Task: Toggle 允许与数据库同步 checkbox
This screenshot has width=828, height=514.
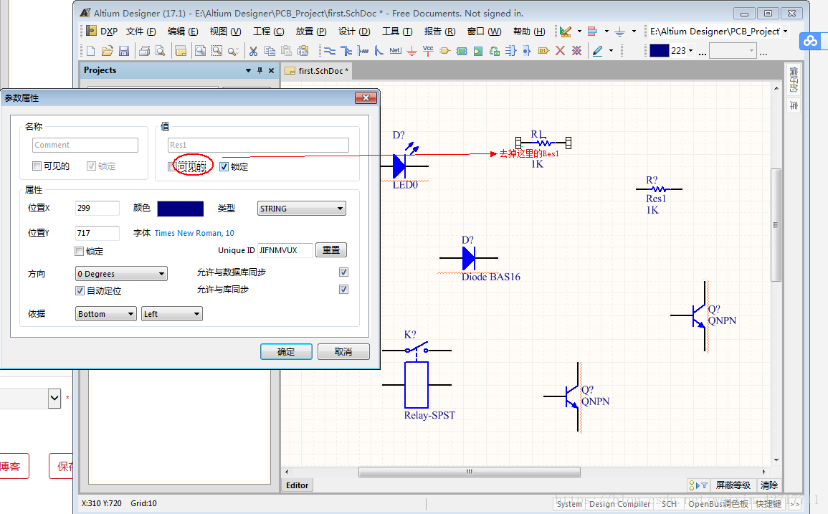Action: pos(344,272)
